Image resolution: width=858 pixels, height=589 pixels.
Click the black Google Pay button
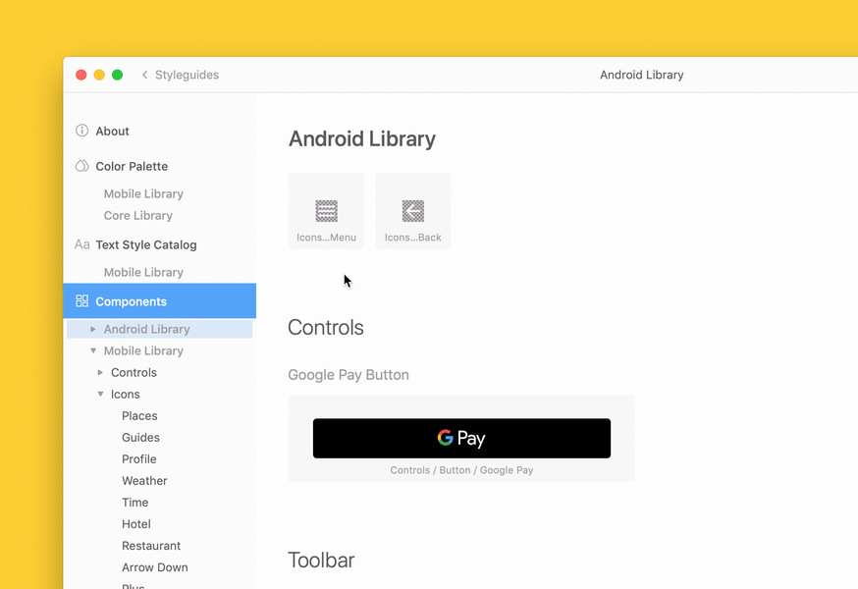[461, 438]
